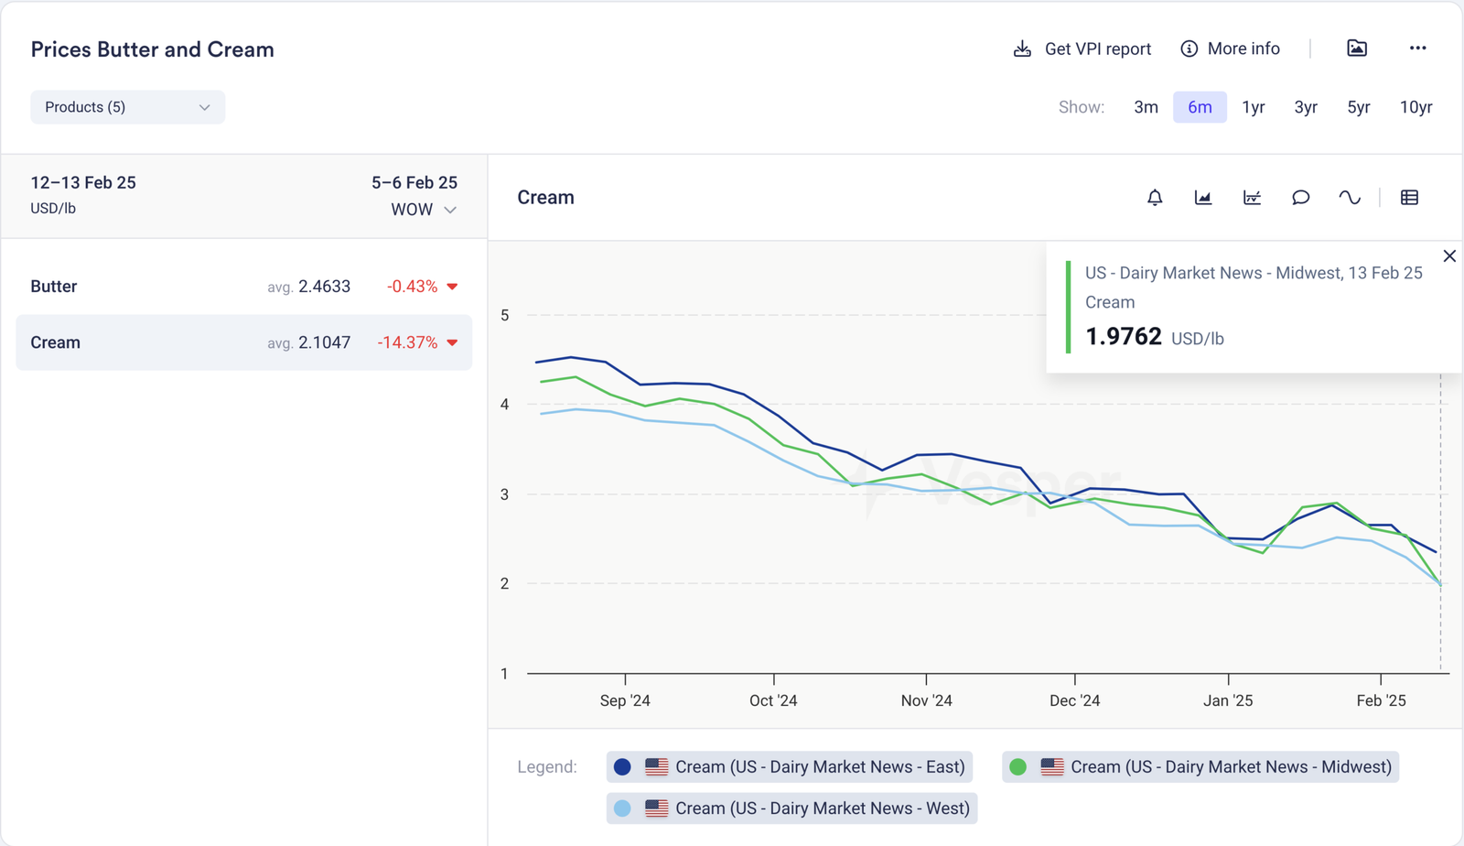
Task: Expand the Products (5) dropdown
Action: tap(127, 107)
